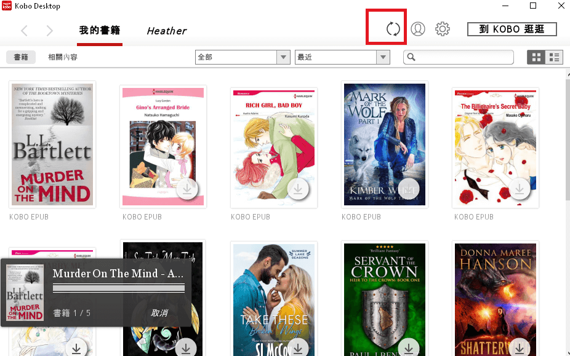Cancel the download with 取消
The height and width of the screenshot is (356, 570).
click(159, 313)
